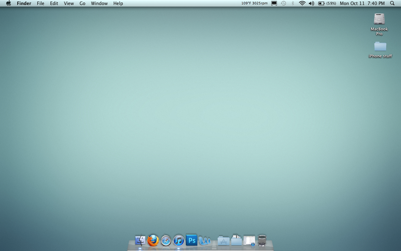Open the Apple menu
The image size is (401, 251).
point(8,3)
